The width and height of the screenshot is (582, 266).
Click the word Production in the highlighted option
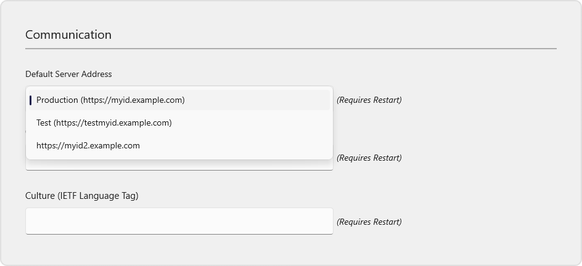click(57, 100)
